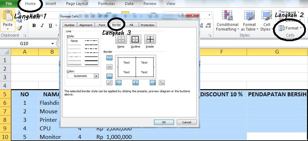Image resolution: width=308 pixels, height=141 pixels.
Task: Toggle the inside horizontal border button
Action: click(110, 67)
